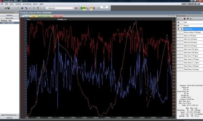This screenshot has height=121, width=203.
Task: Expand the Open Files section
Action: pos(9,18)
